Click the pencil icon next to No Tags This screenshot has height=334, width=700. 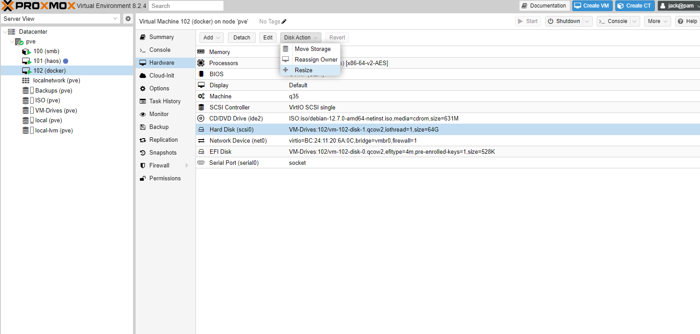[284, 21]
